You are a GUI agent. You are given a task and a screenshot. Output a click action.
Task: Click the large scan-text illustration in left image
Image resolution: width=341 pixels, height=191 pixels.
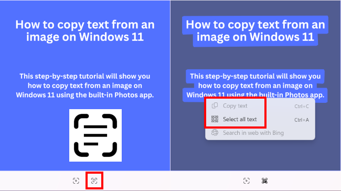(x=95, y=135)
